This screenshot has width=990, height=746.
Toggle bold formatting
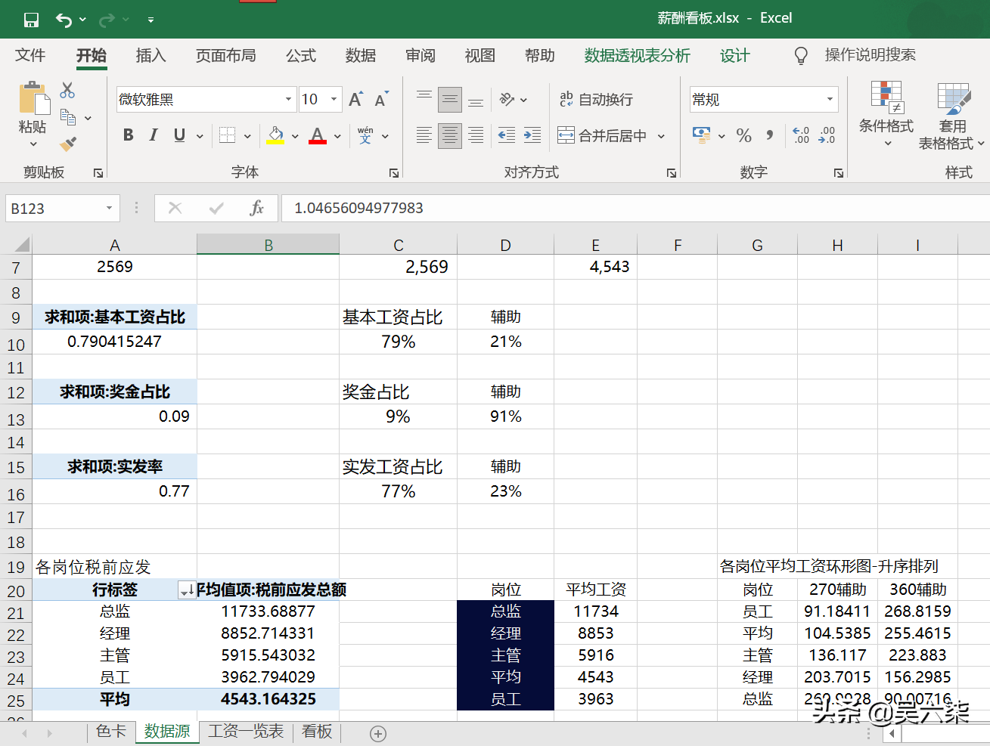click(x=128, y=135)
